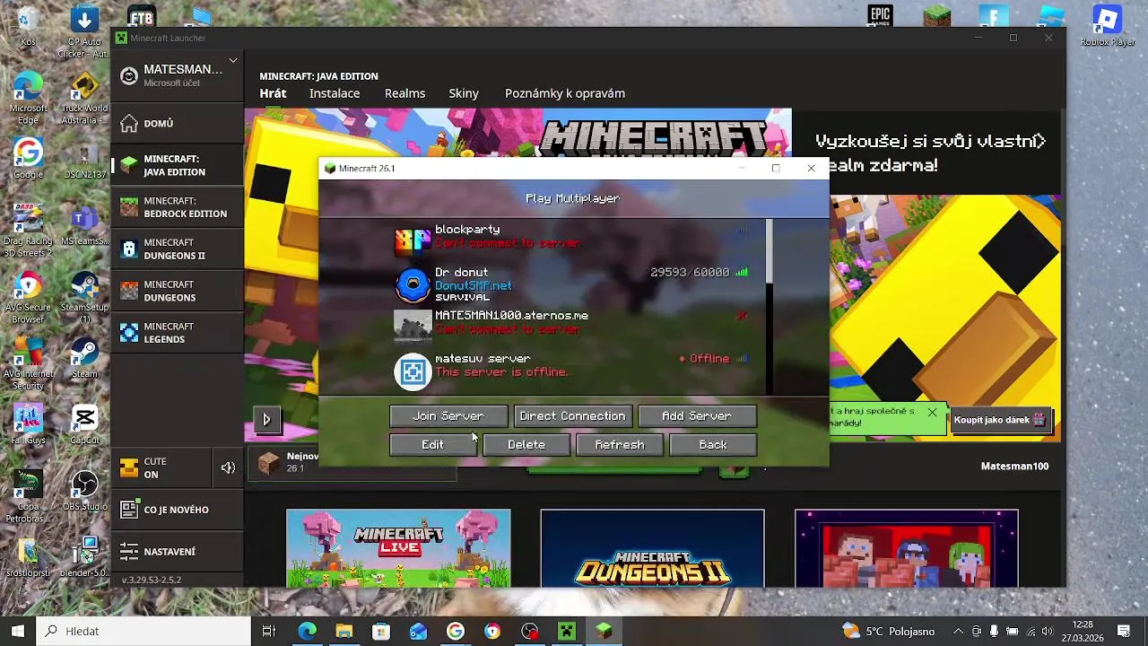
Task: Open Minecraft Dungeons in launcher sidebar
Action: tap(177, 291)
